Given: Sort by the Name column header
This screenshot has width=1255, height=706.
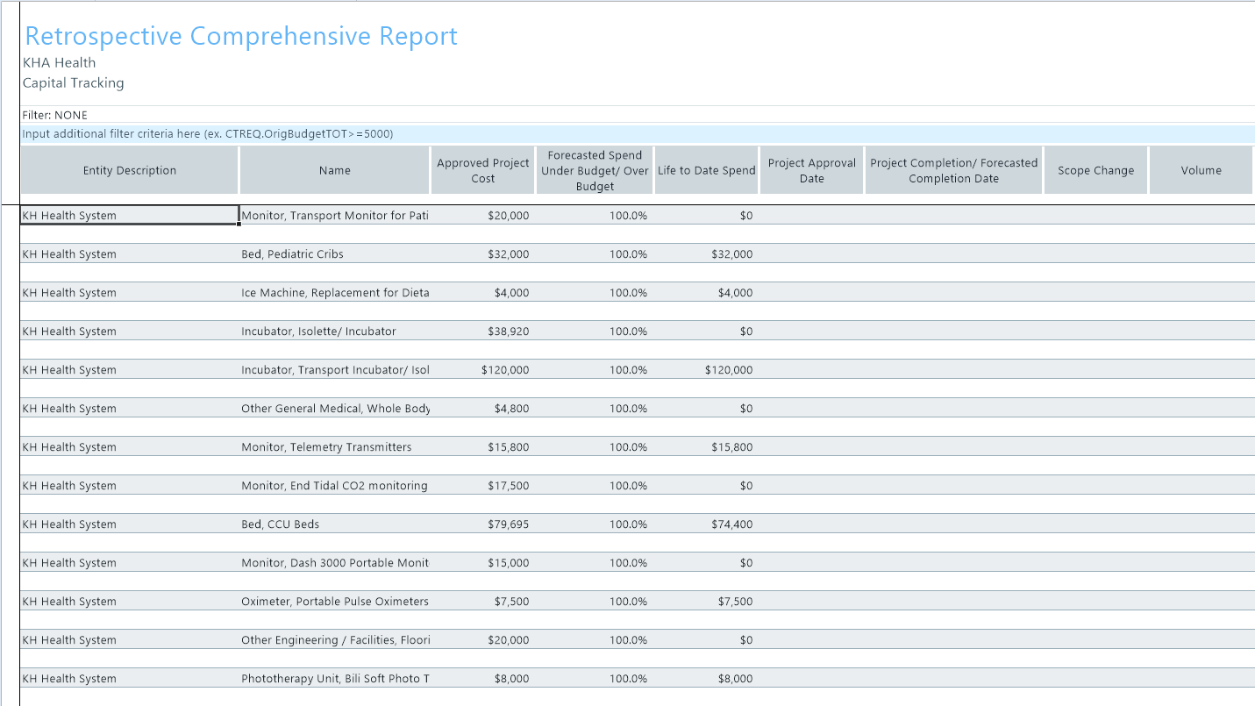Looking at the screenshot, I should point(334,169).
